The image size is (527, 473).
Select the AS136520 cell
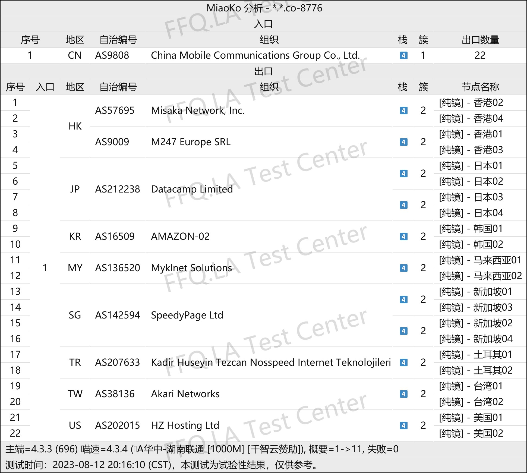pos(117,268)
